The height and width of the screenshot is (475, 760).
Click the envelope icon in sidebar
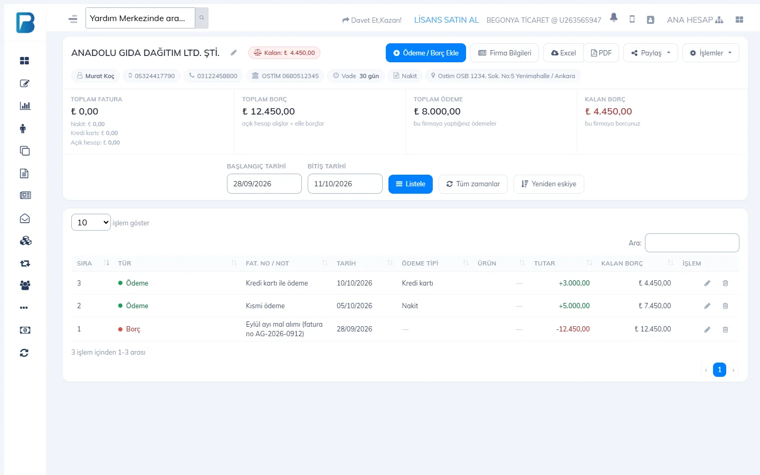pos(25,218)
